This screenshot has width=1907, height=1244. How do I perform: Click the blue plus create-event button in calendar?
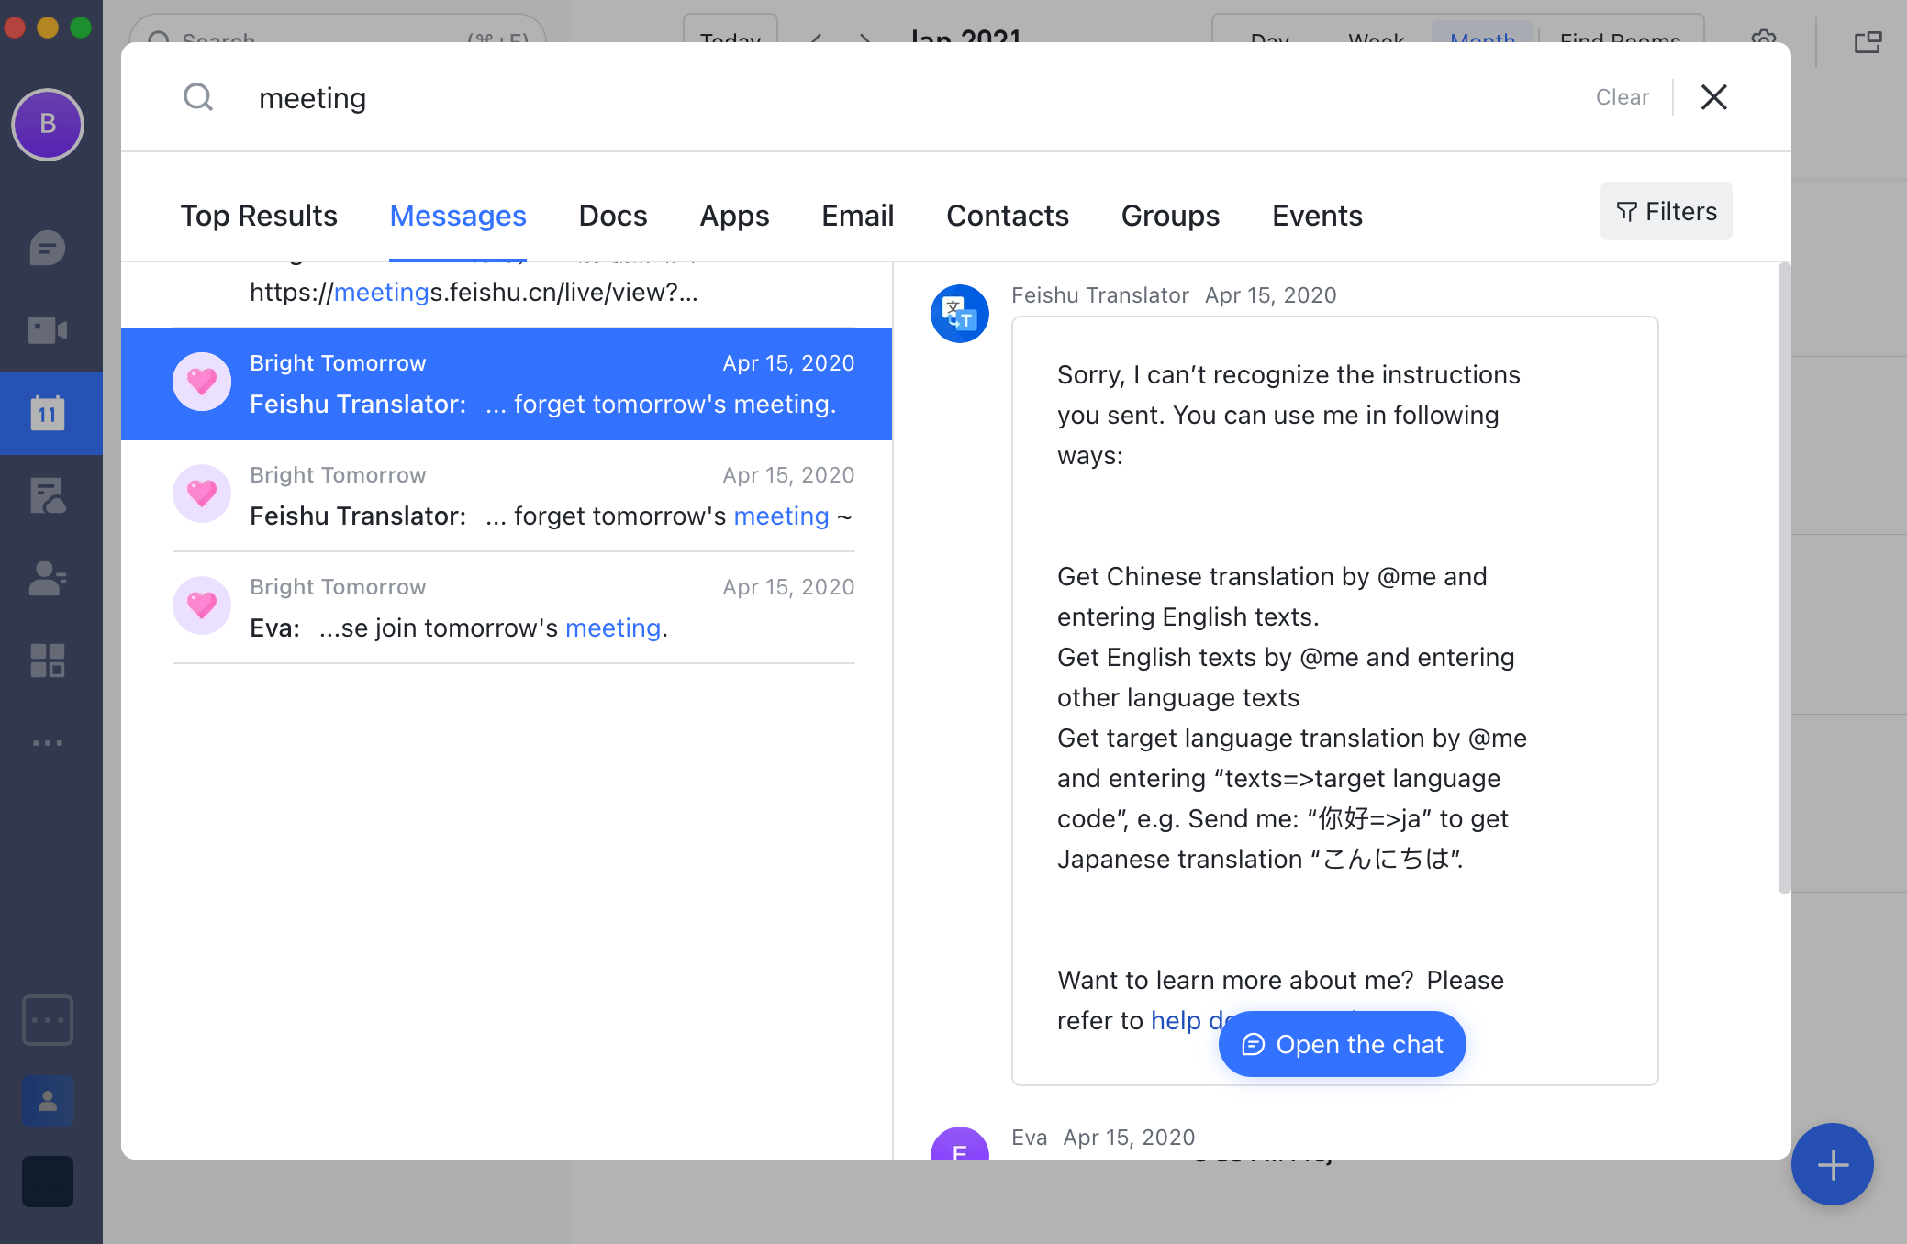[x=1833, y=1164]
